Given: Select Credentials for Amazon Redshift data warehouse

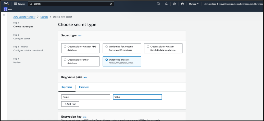Looking at the screenshot, I should click(148, 47).
